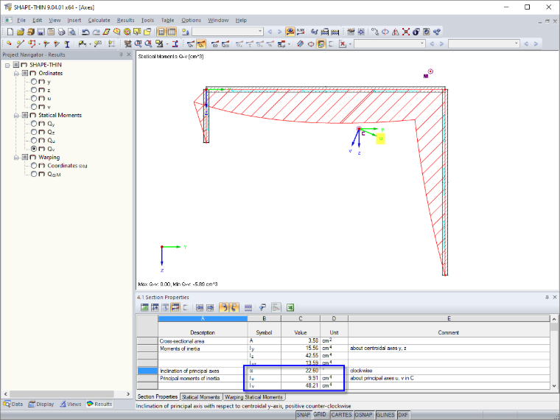
Task: Click the Qω warping statical moment icon
Action: 225,44
